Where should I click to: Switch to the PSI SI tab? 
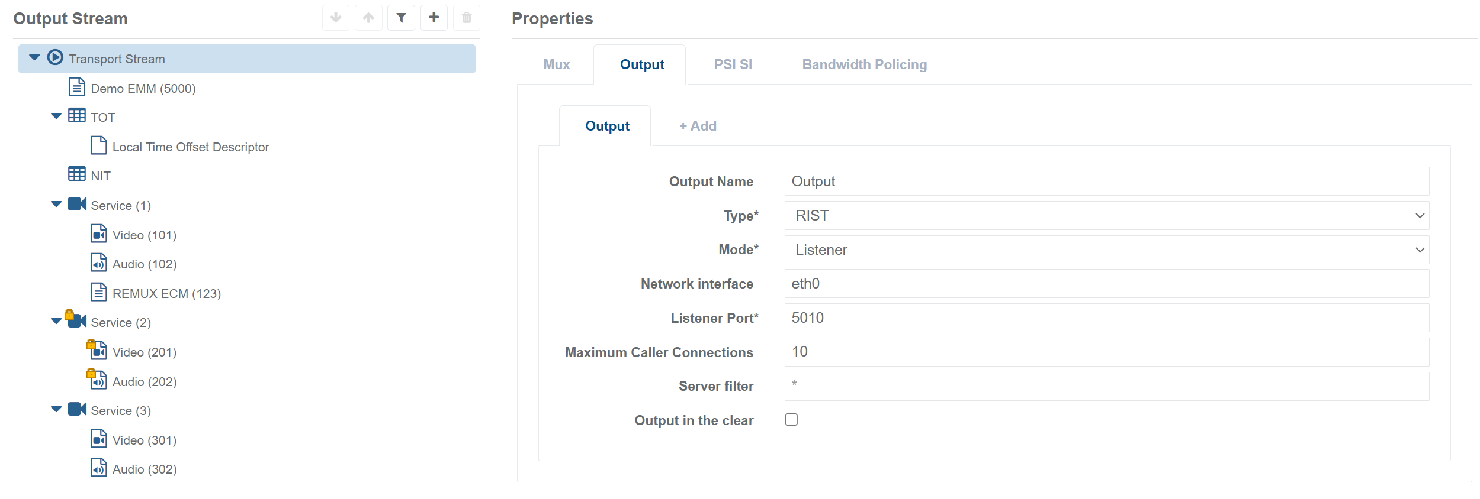(733, 64)
